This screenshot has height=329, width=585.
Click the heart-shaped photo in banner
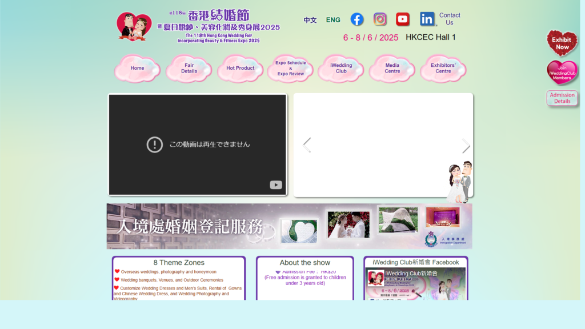299,231
